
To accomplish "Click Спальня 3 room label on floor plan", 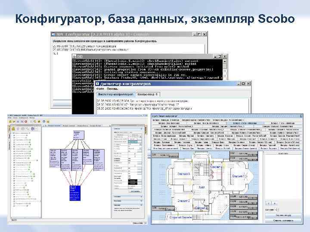I will 184,174.
